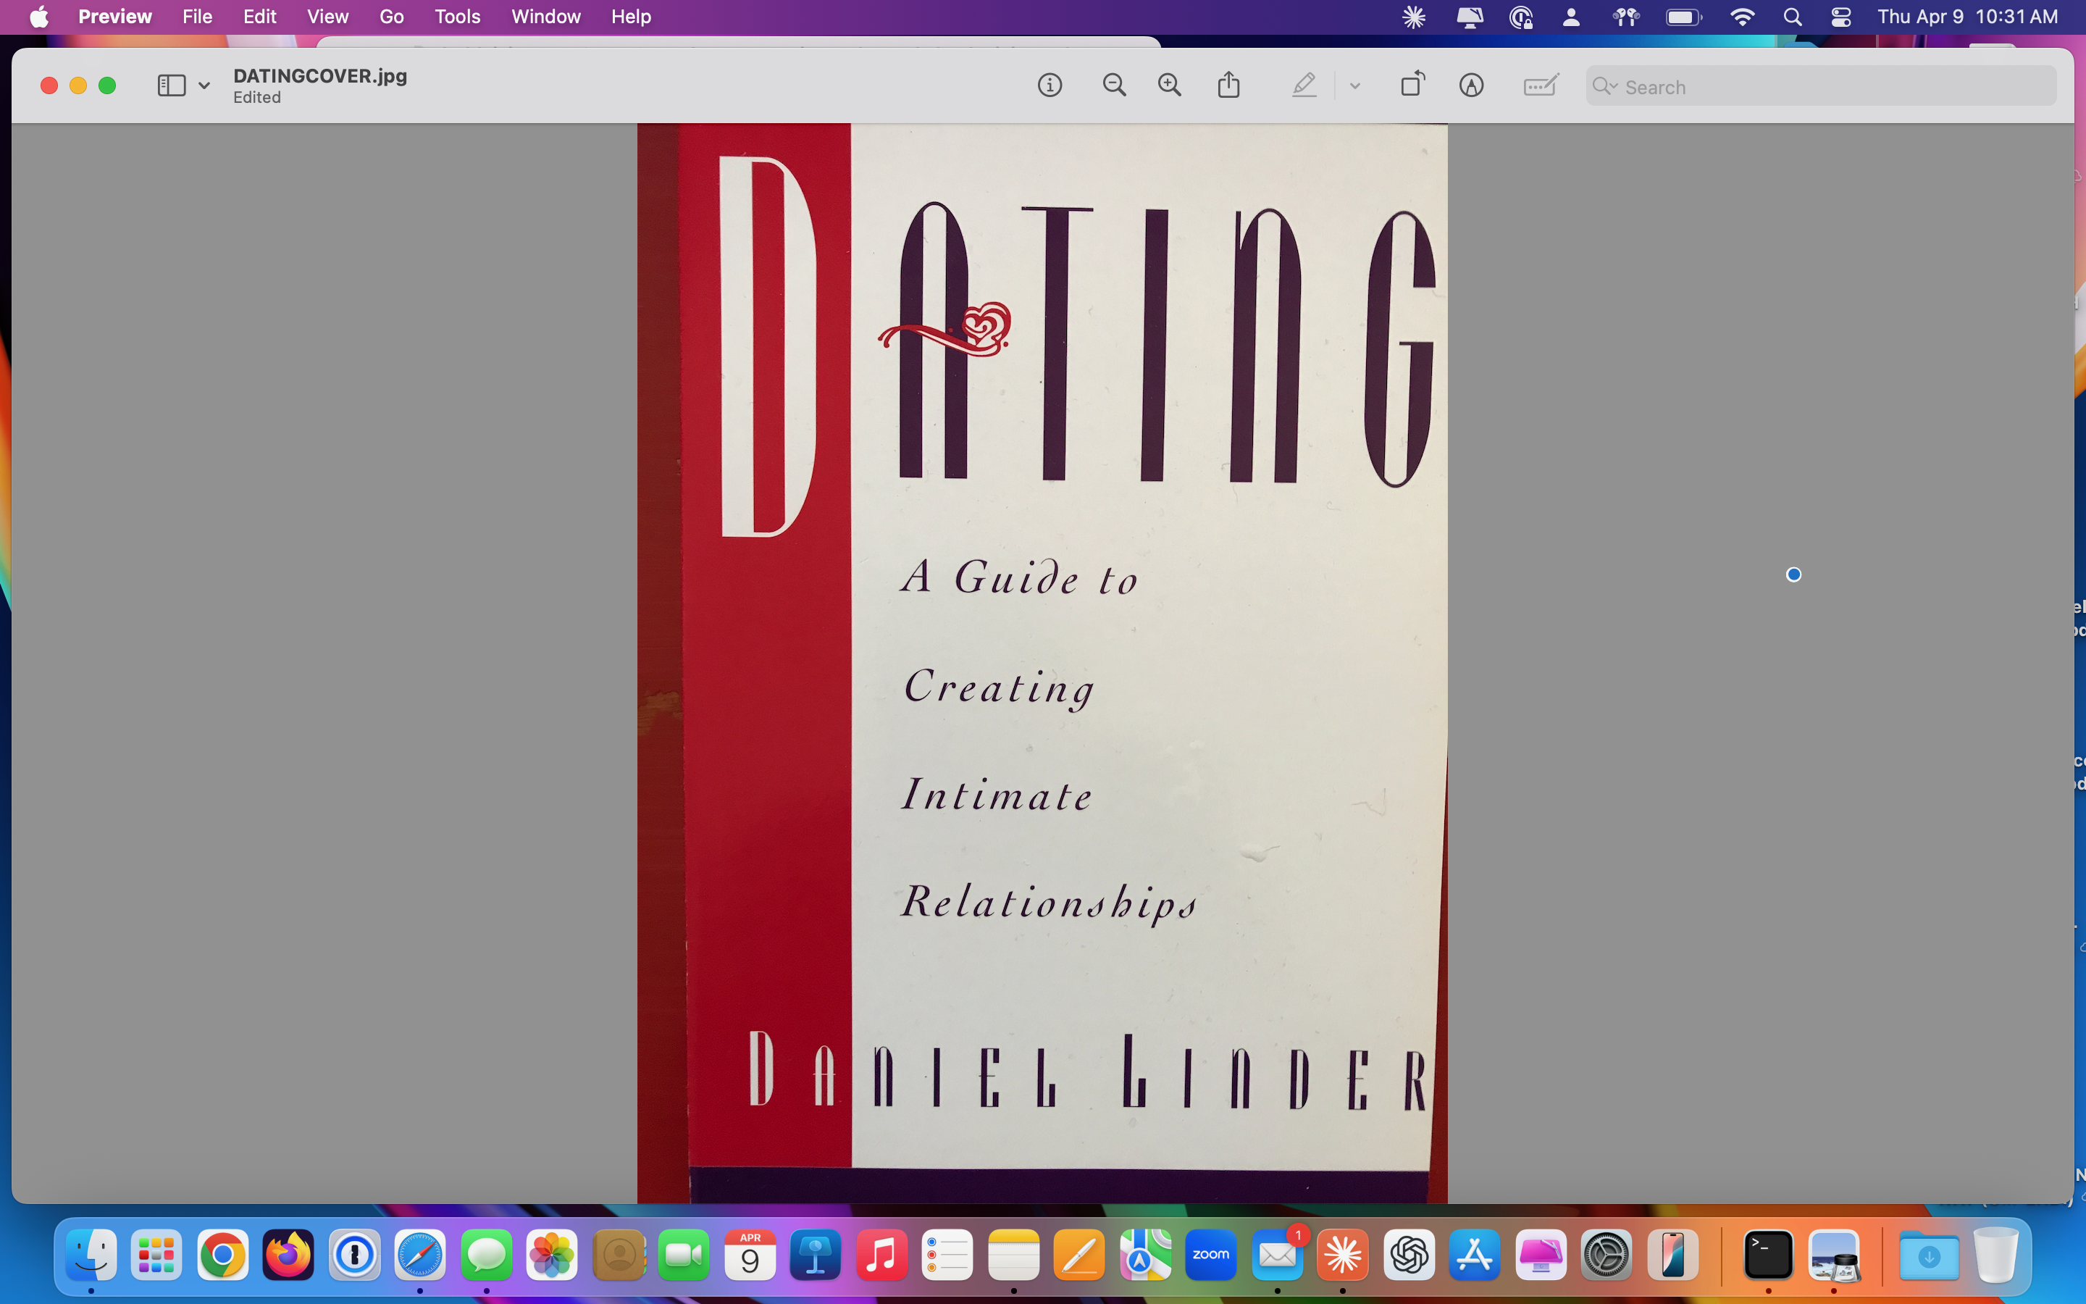Toggle the Markup toolbar
Image resolution: width=2086 pixels, height=1304 pixels.
[x=1470, y=85]
